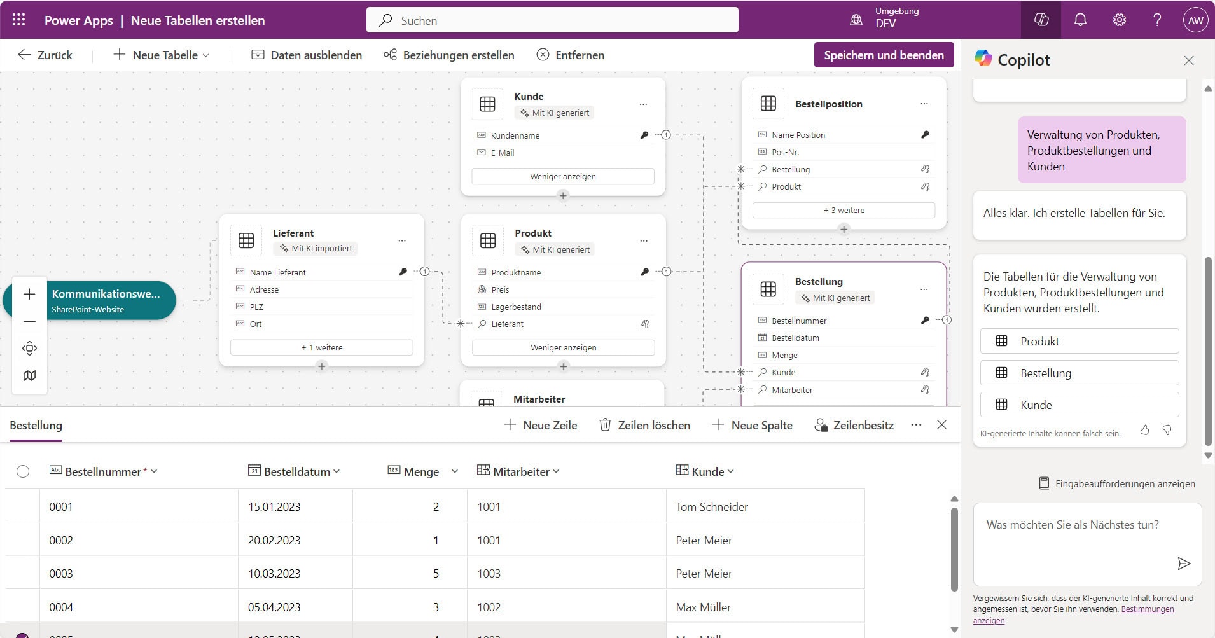Open the Bestimmungen anzeigen link

point(1148,609)
